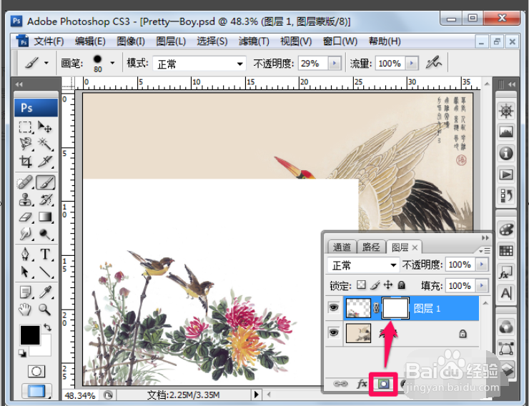The image size is (529, 406).
Task: Expand layer fill 填充 arrow
Action: [x=482, y=286]
